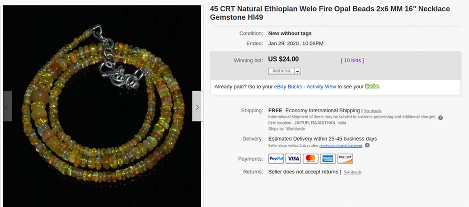Click See details next to shipping

pos(373,111)
